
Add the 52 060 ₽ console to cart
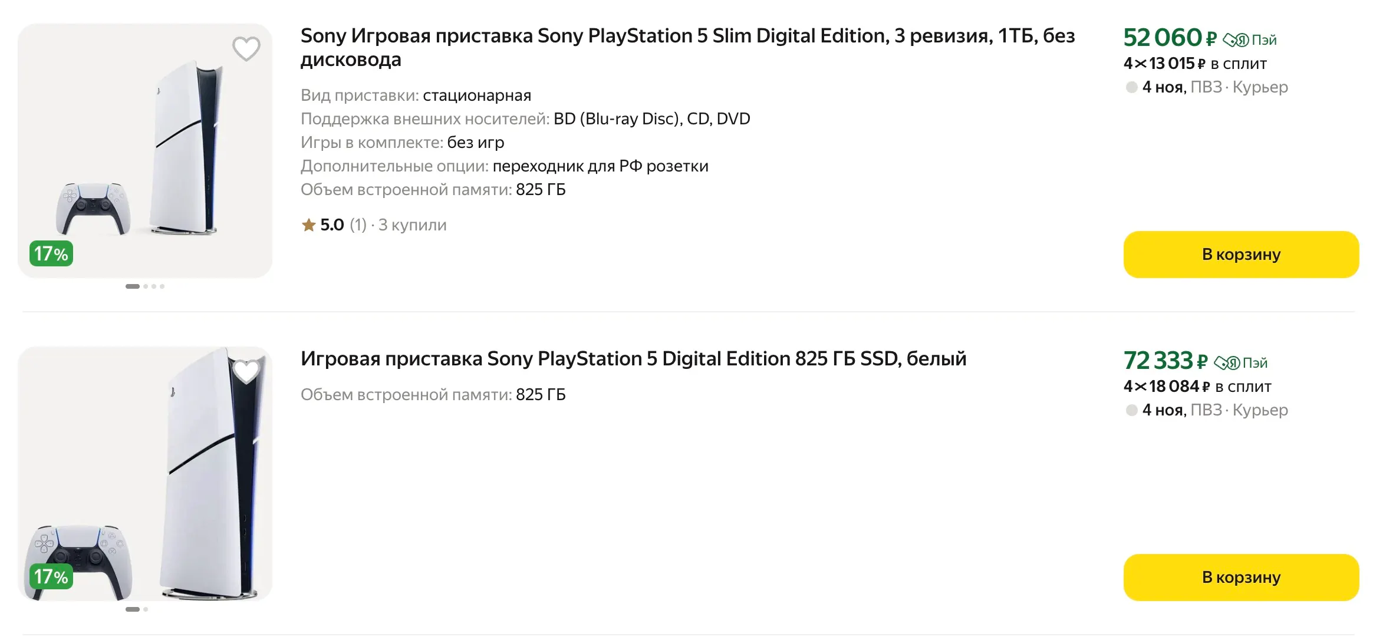point(1241,255)
